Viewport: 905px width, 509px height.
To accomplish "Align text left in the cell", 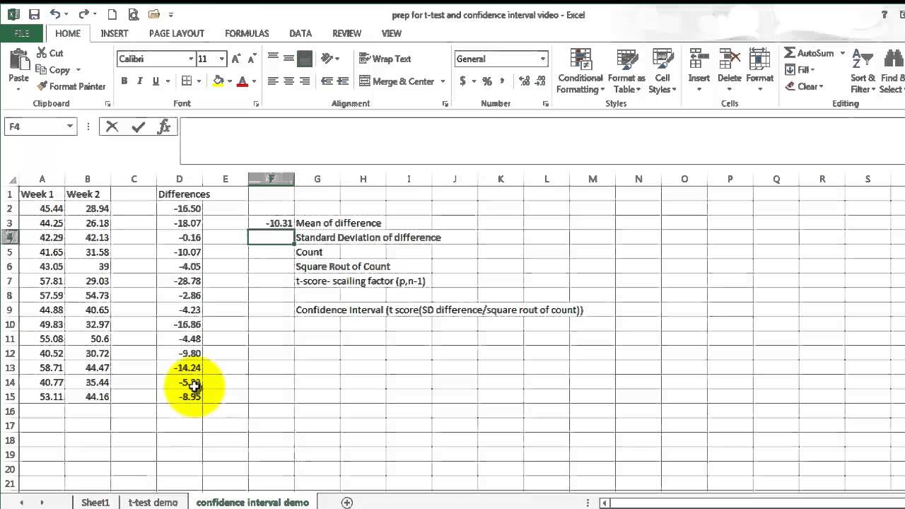I will [x=273, y=81].
